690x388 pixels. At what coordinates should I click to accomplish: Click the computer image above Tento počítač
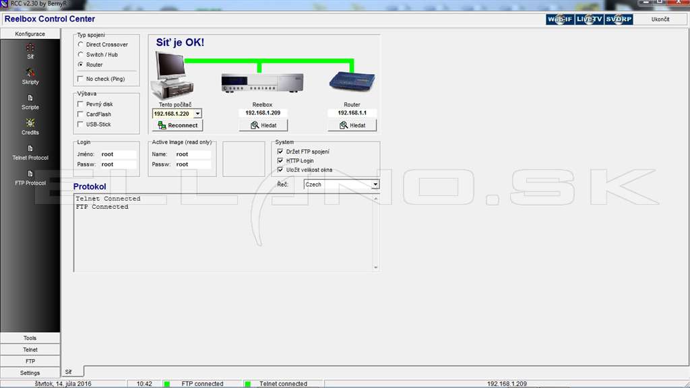tap(172, 75)
